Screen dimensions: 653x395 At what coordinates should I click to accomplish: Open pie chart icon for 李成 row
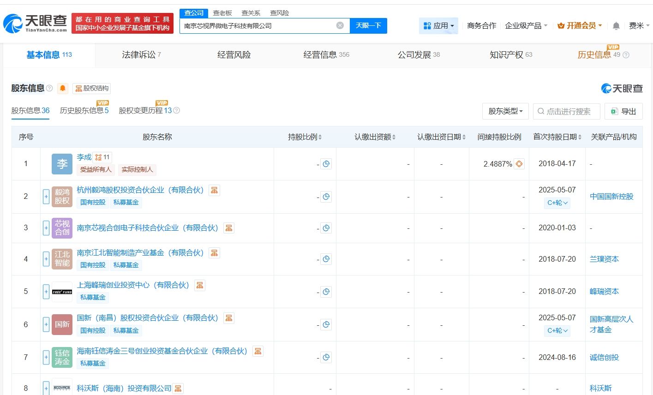pyautogui.click(x=326, y=164)
